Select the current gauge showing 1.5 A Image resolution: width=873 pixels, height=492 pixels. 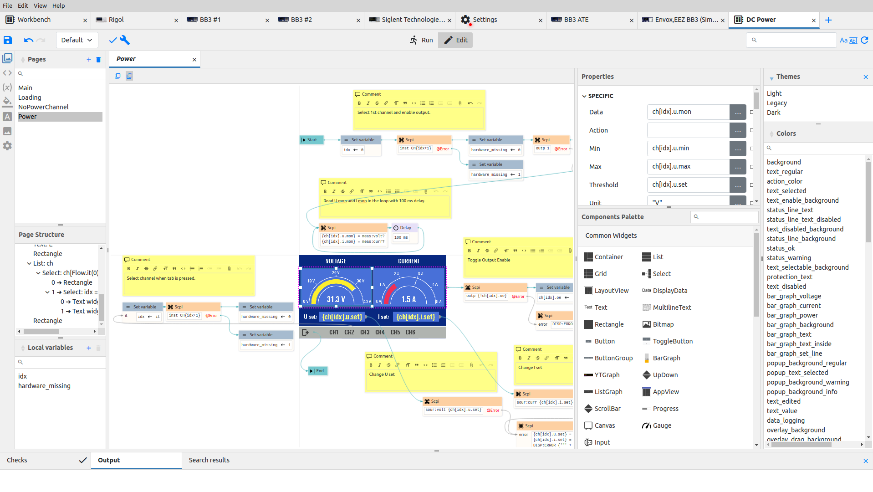(409, 287)
